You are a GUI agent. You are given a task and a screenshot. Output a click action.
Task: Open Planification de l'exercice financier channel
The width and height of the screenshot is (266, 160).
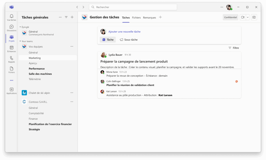click(50, 124)
